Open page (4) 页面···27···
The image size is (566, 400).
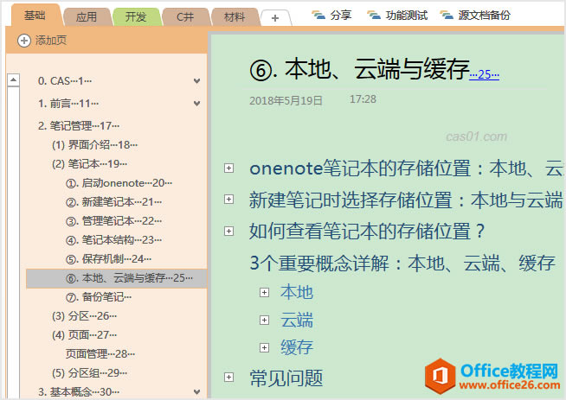[x=85, y=335]
